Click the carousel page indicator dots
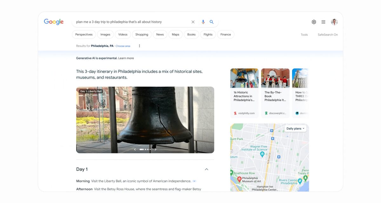 [x=145, y=149]
